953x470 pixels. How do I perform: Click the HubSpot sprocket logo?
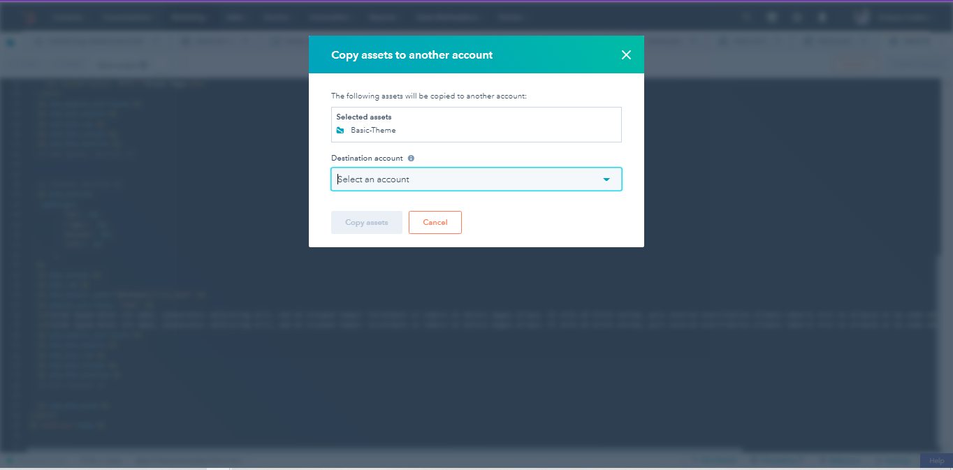click(28, 17)
